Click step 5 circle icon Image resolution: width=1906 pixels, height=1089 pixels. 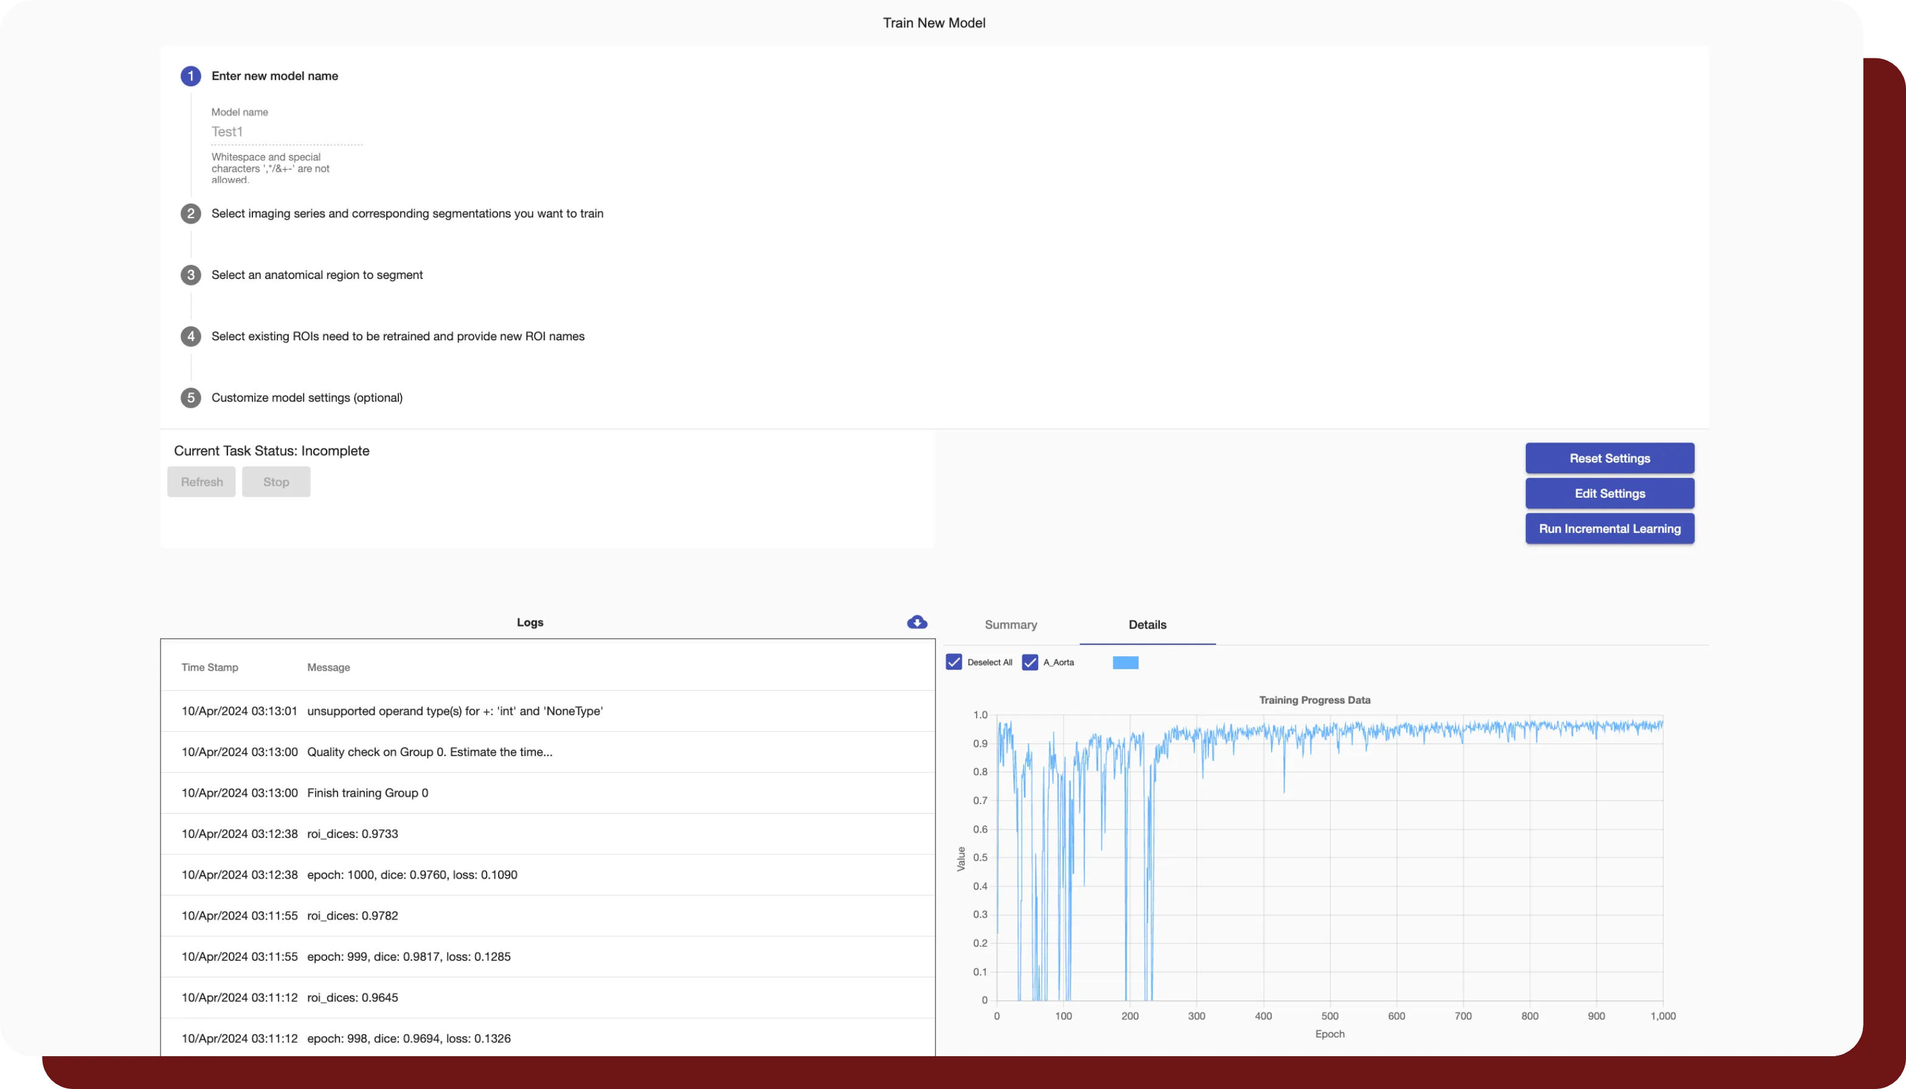click(191, 398)
